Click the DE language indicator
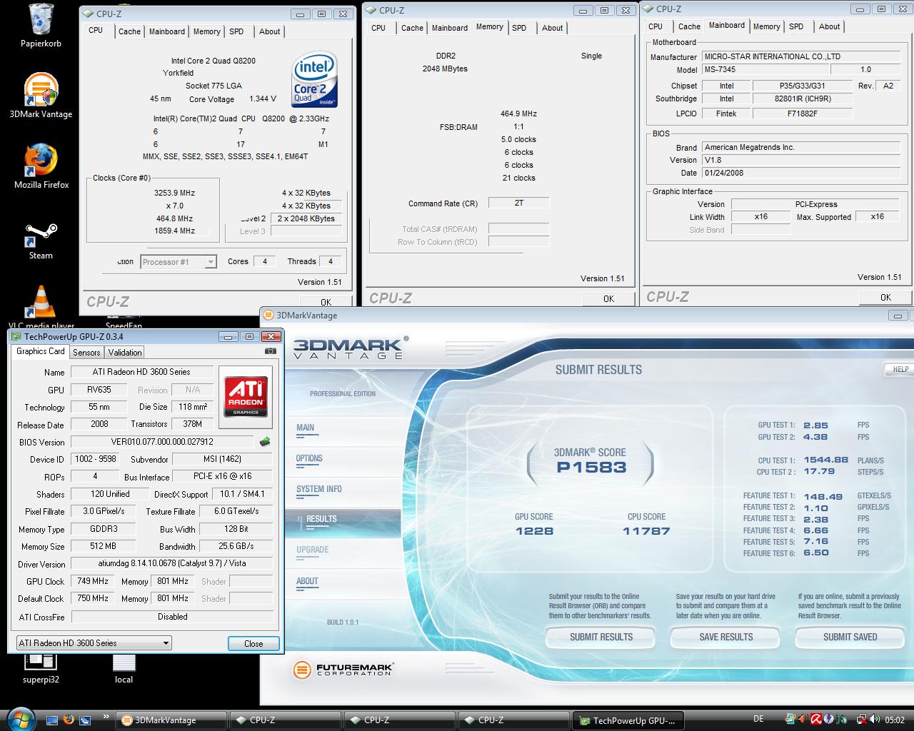This screenshot has height=731, width=914. (x=758, y=720)
